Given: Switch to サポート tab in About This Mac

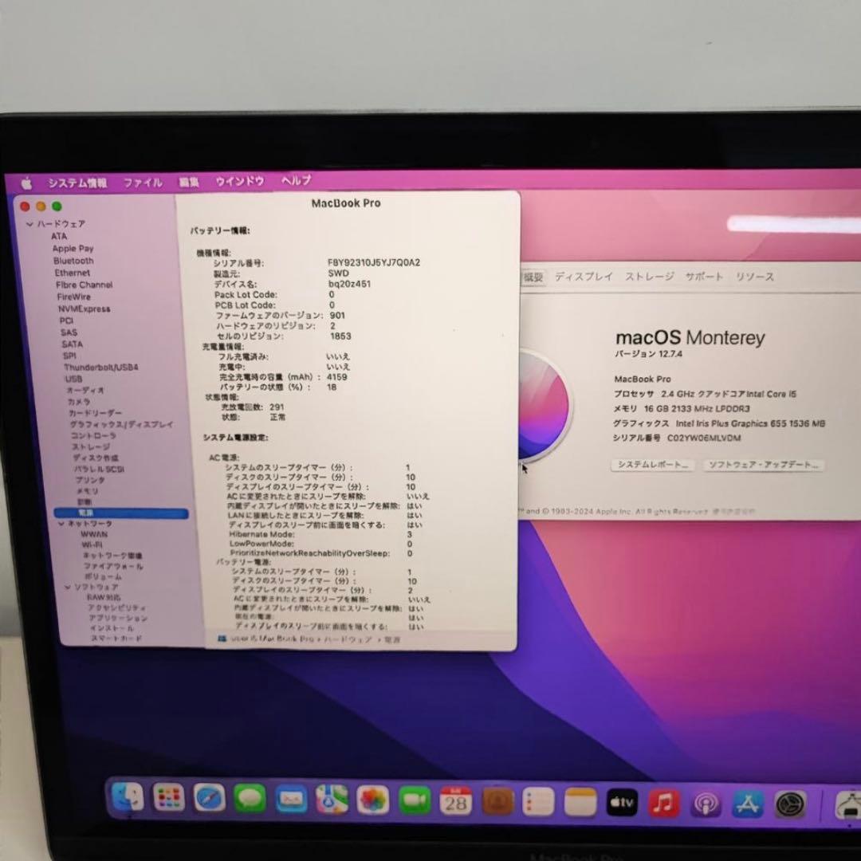Looking at the screenshot, I should [x=704, y=276].
